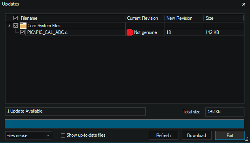Image resolution: width=250 pixels, height=143 pixels.
Task: Click the resize grip at dialog corner
Action: 246,139
